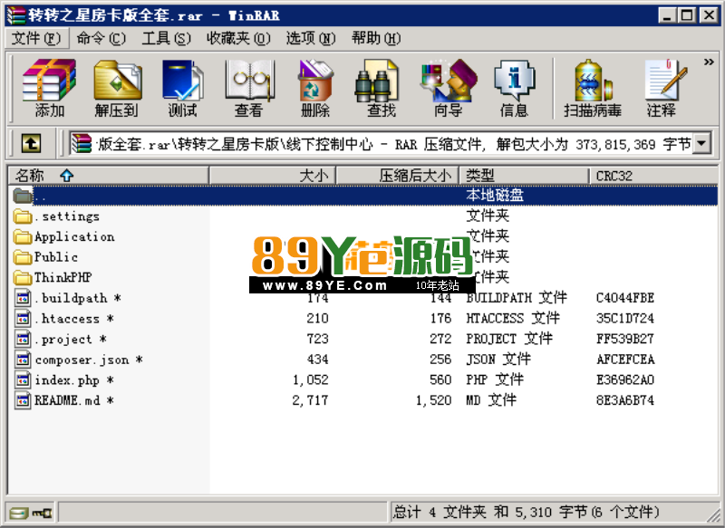Click the 查找 (Find) binoculars icon

(x=376, y=80)
